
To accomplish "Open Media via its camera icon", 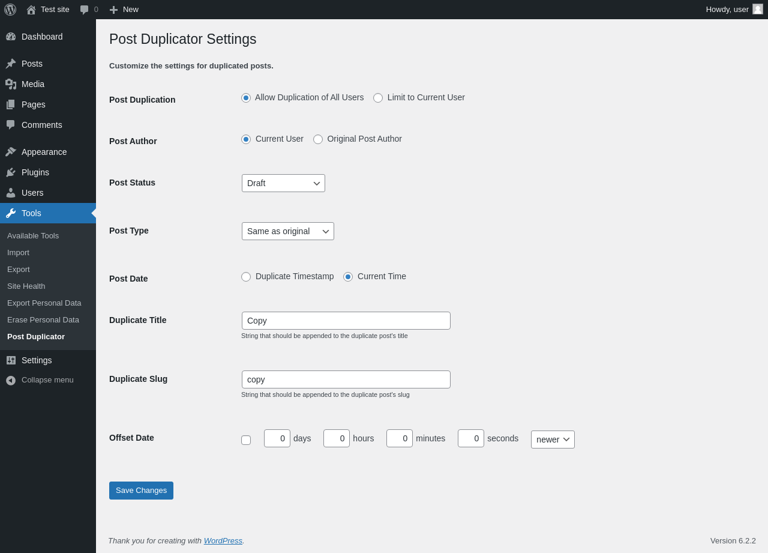I will pos(11,84).
